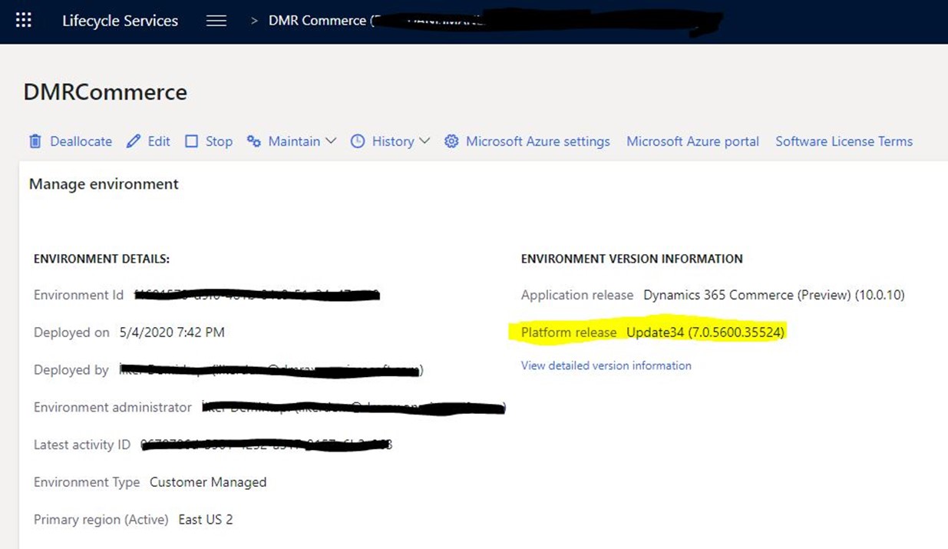Open Software License Terms

click(844, 141)
